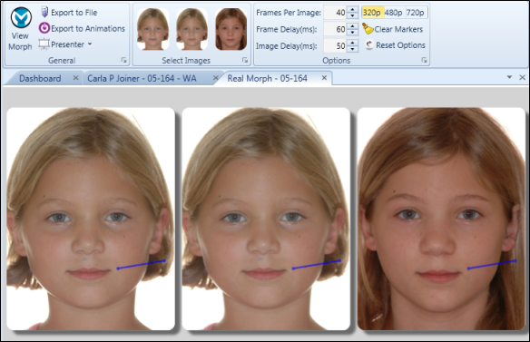
Task: Click the Image Delay input field
Action: 335,45
